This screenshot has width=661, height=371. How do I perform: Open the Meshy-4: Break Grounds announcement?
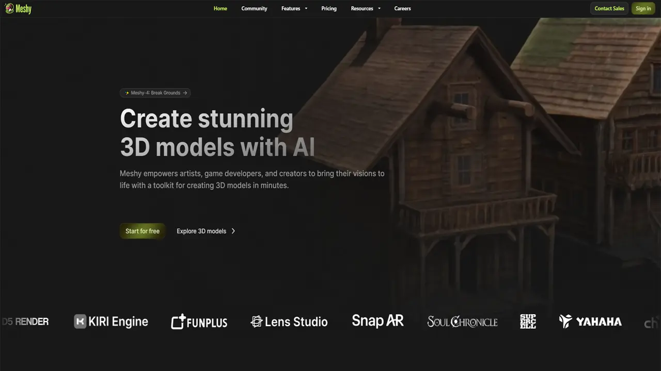click(155, 93)
